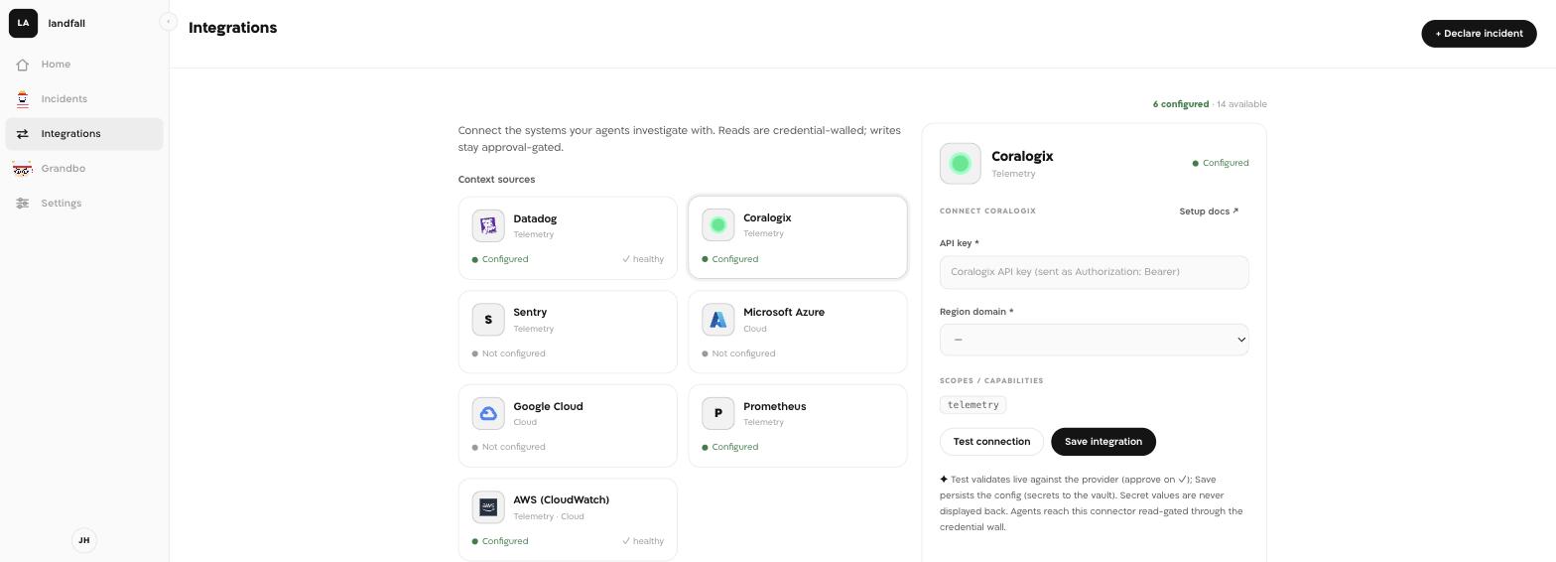
Task: Click the Integrations arrows icon
Action: 22,134
